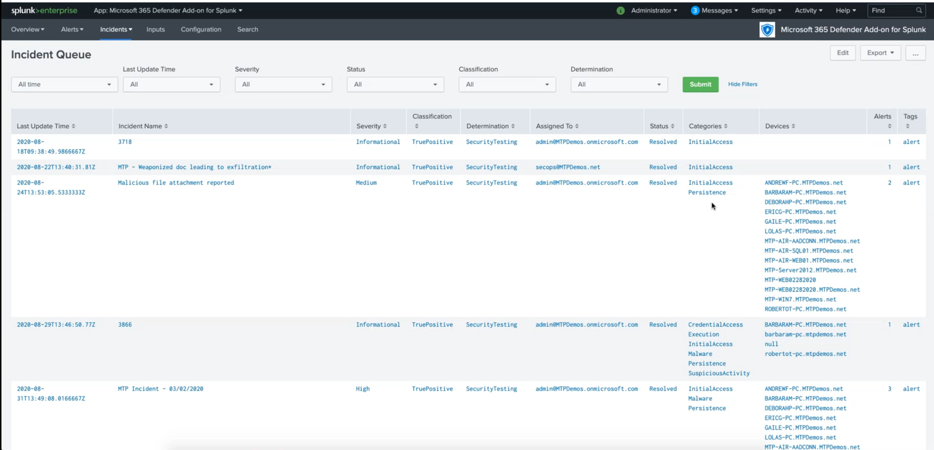Click CredentialAccess category in 3866 row

715,325
